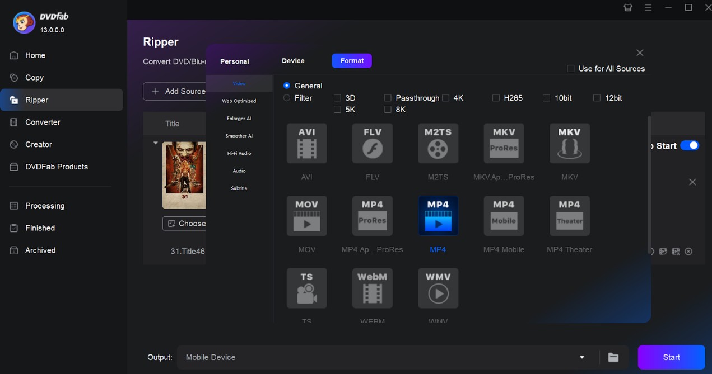Select the MP4 Theater profile

tap(569, 216)
